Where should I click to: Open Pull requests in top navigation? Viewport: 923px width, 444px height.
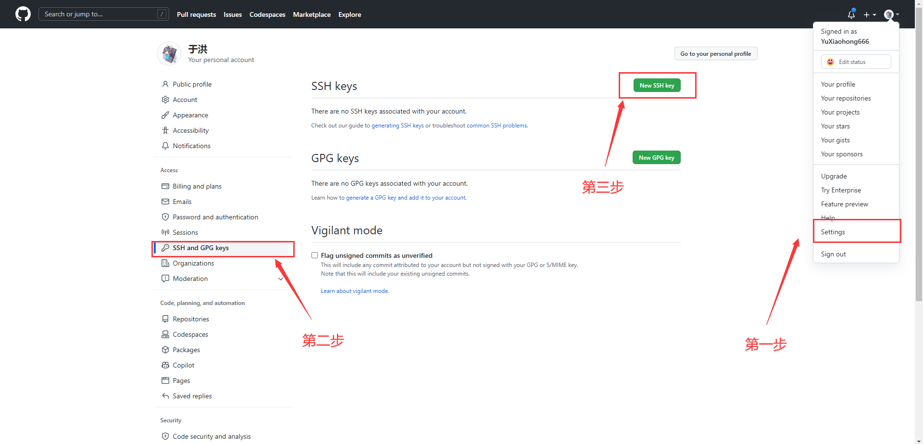pos(196,14)
